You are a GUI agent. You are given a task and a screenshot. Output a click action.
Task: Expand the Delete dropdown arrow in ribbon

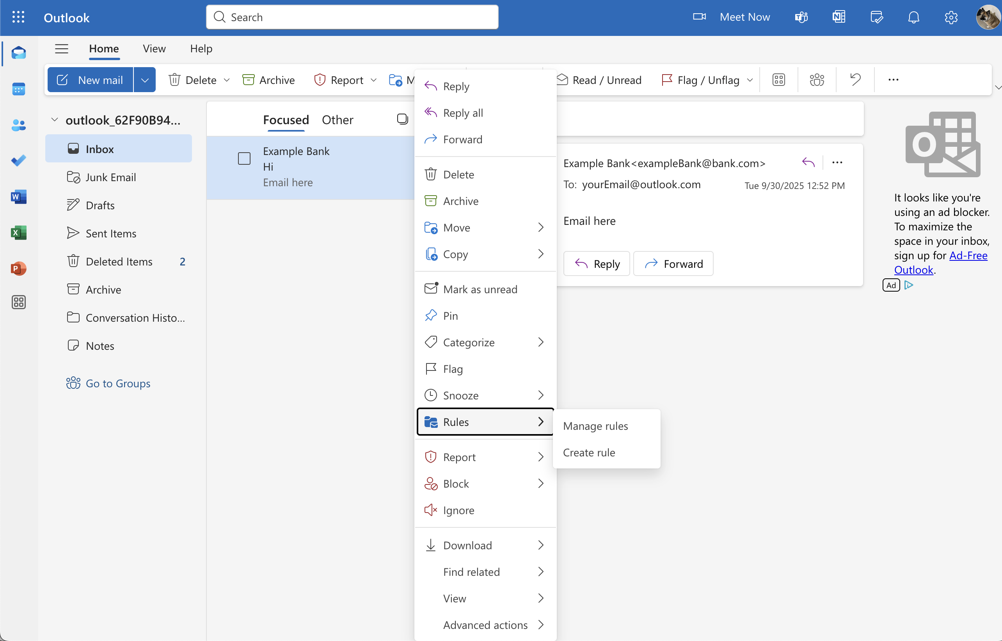pyautogui.click(x=227, y=80)
